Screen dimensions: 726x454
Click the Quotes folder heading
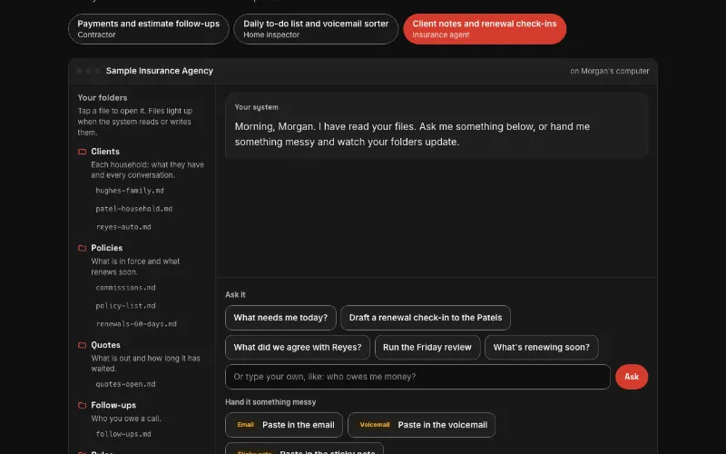tap(105, 345)
